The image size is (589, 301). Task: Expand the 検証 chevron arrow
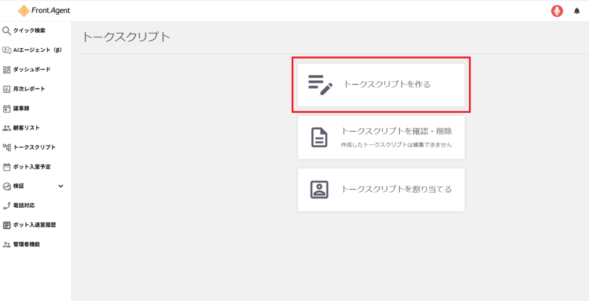pyautogui.click(x=61, y=186)
